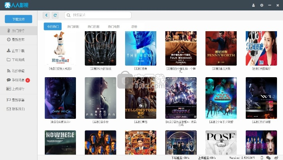Select the 热门电影 tab

(x=114, y=27)
